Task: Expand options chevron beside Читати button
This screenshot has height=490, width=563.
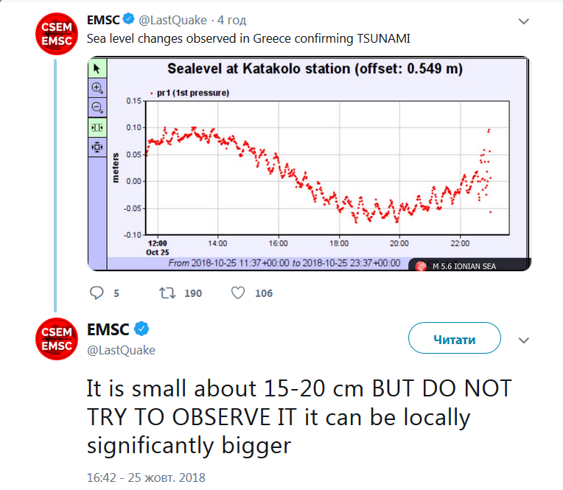Action: [x=524, y=340]
